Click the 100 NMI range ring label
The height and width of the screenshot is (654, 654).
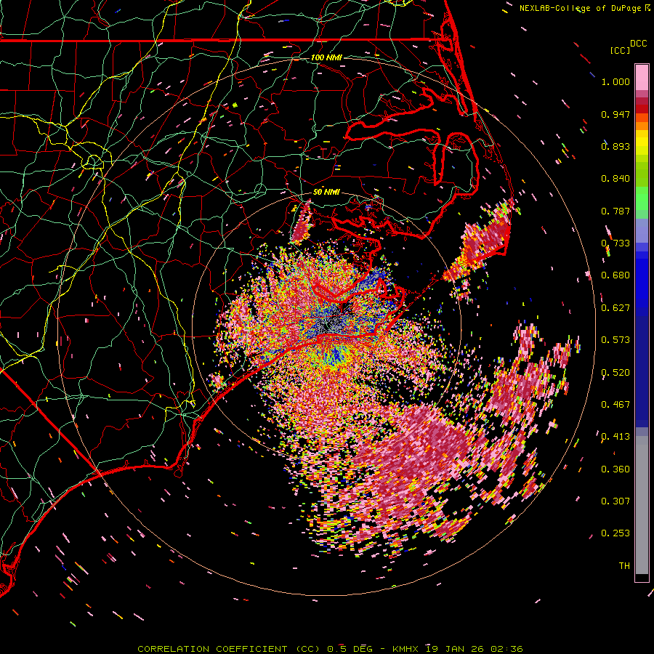coord(326,57)
